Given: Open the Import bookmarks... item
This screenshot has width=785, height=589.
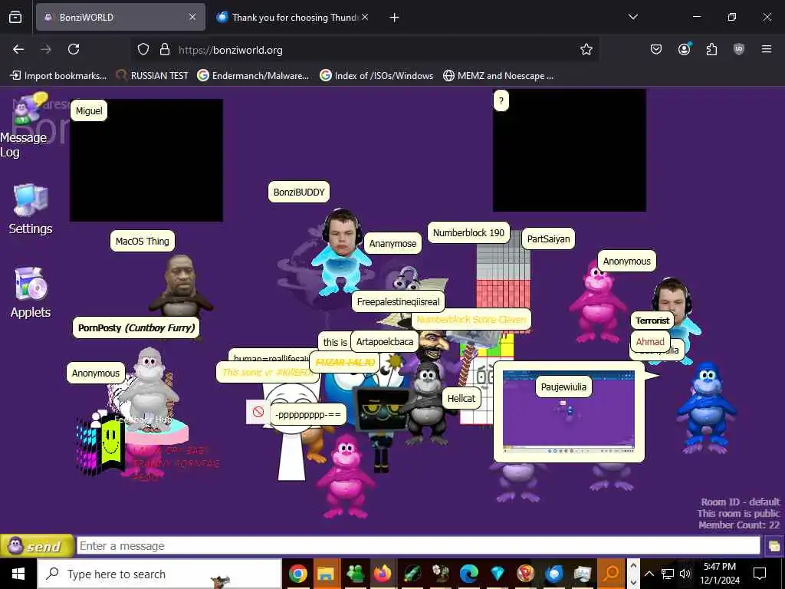Looking at the screenshot, I should (58, 76).
